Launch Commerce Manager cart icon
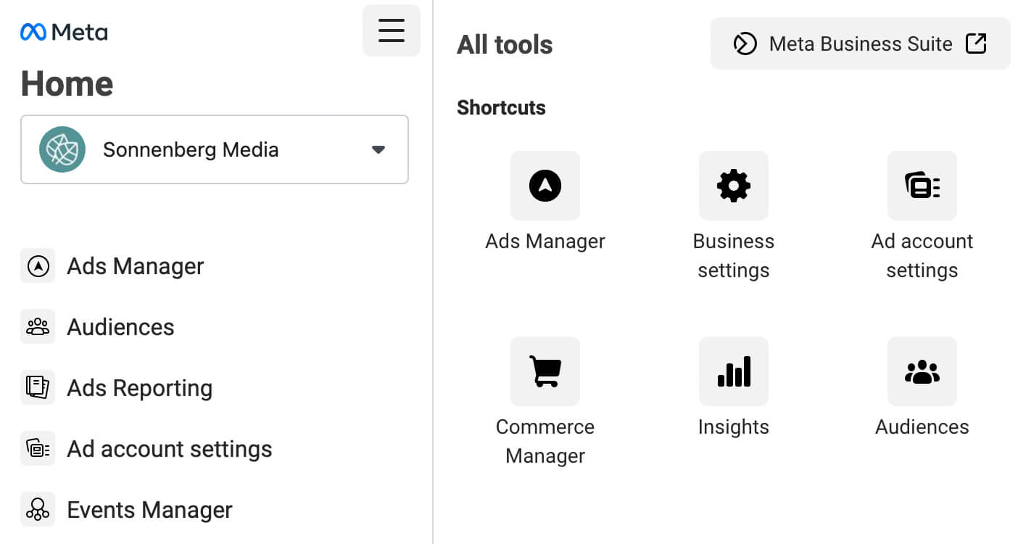Screen dimensions: 1018x544 [x=545, y=371]
